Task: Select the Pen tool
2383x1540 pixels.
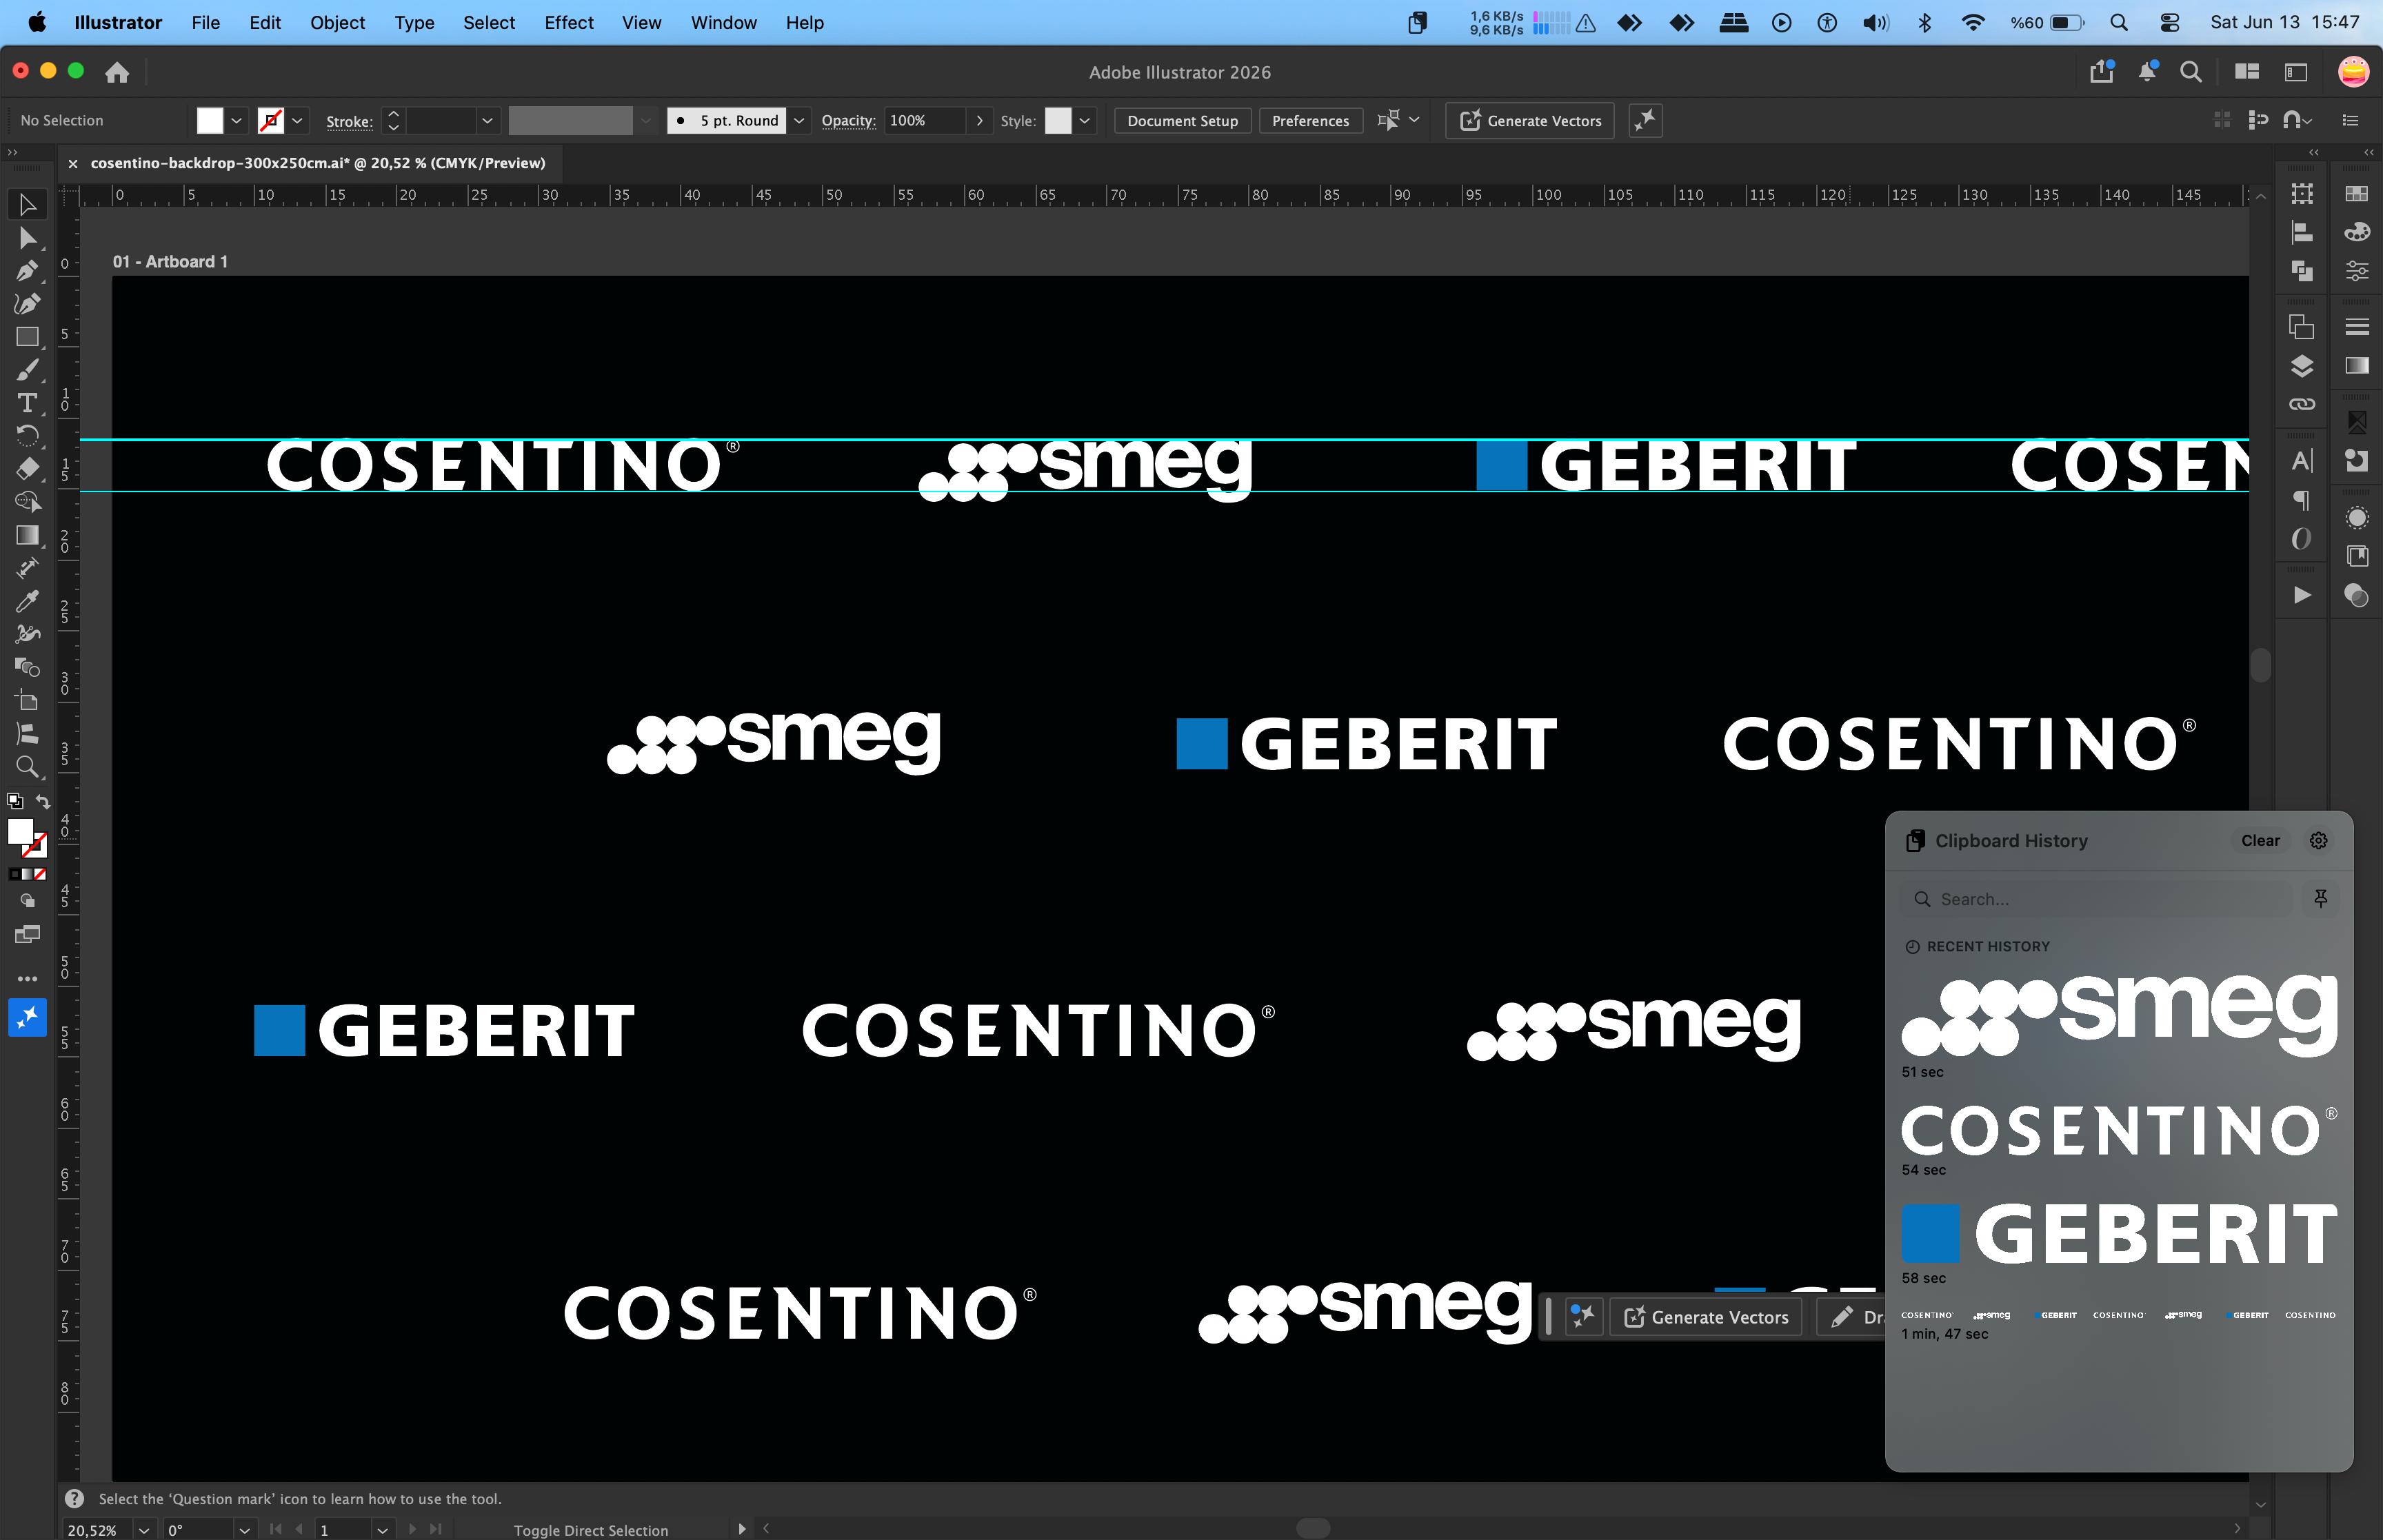Action: click(27, 271)
